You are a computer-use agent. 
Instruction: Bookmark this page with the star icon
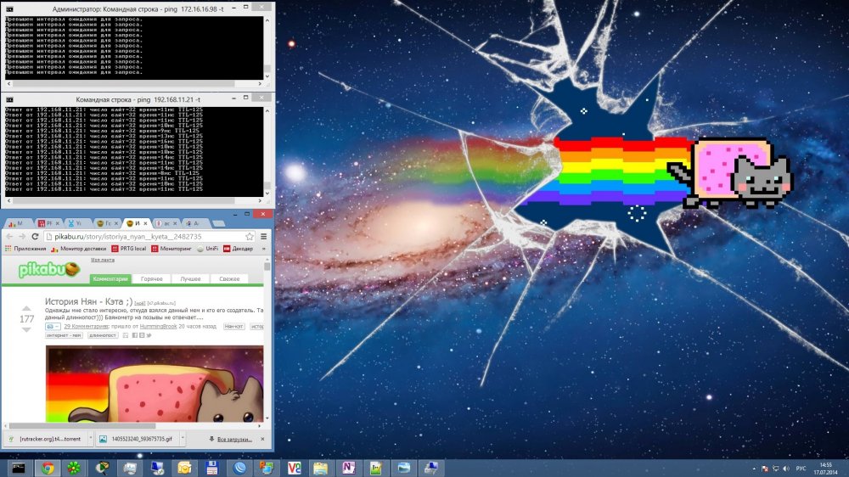(249, 237)
